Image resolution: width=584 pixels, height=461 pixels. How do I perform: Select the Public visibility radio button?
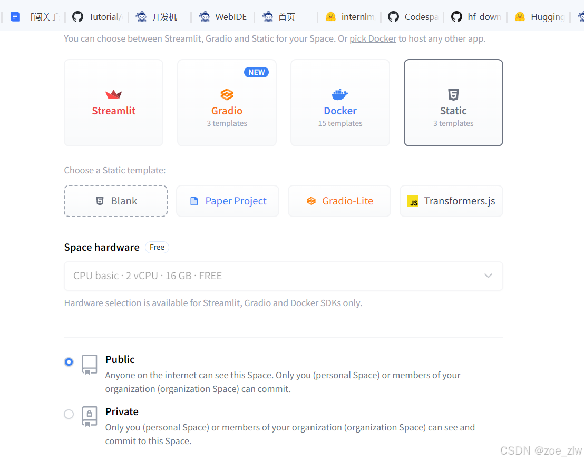point(69,361)
